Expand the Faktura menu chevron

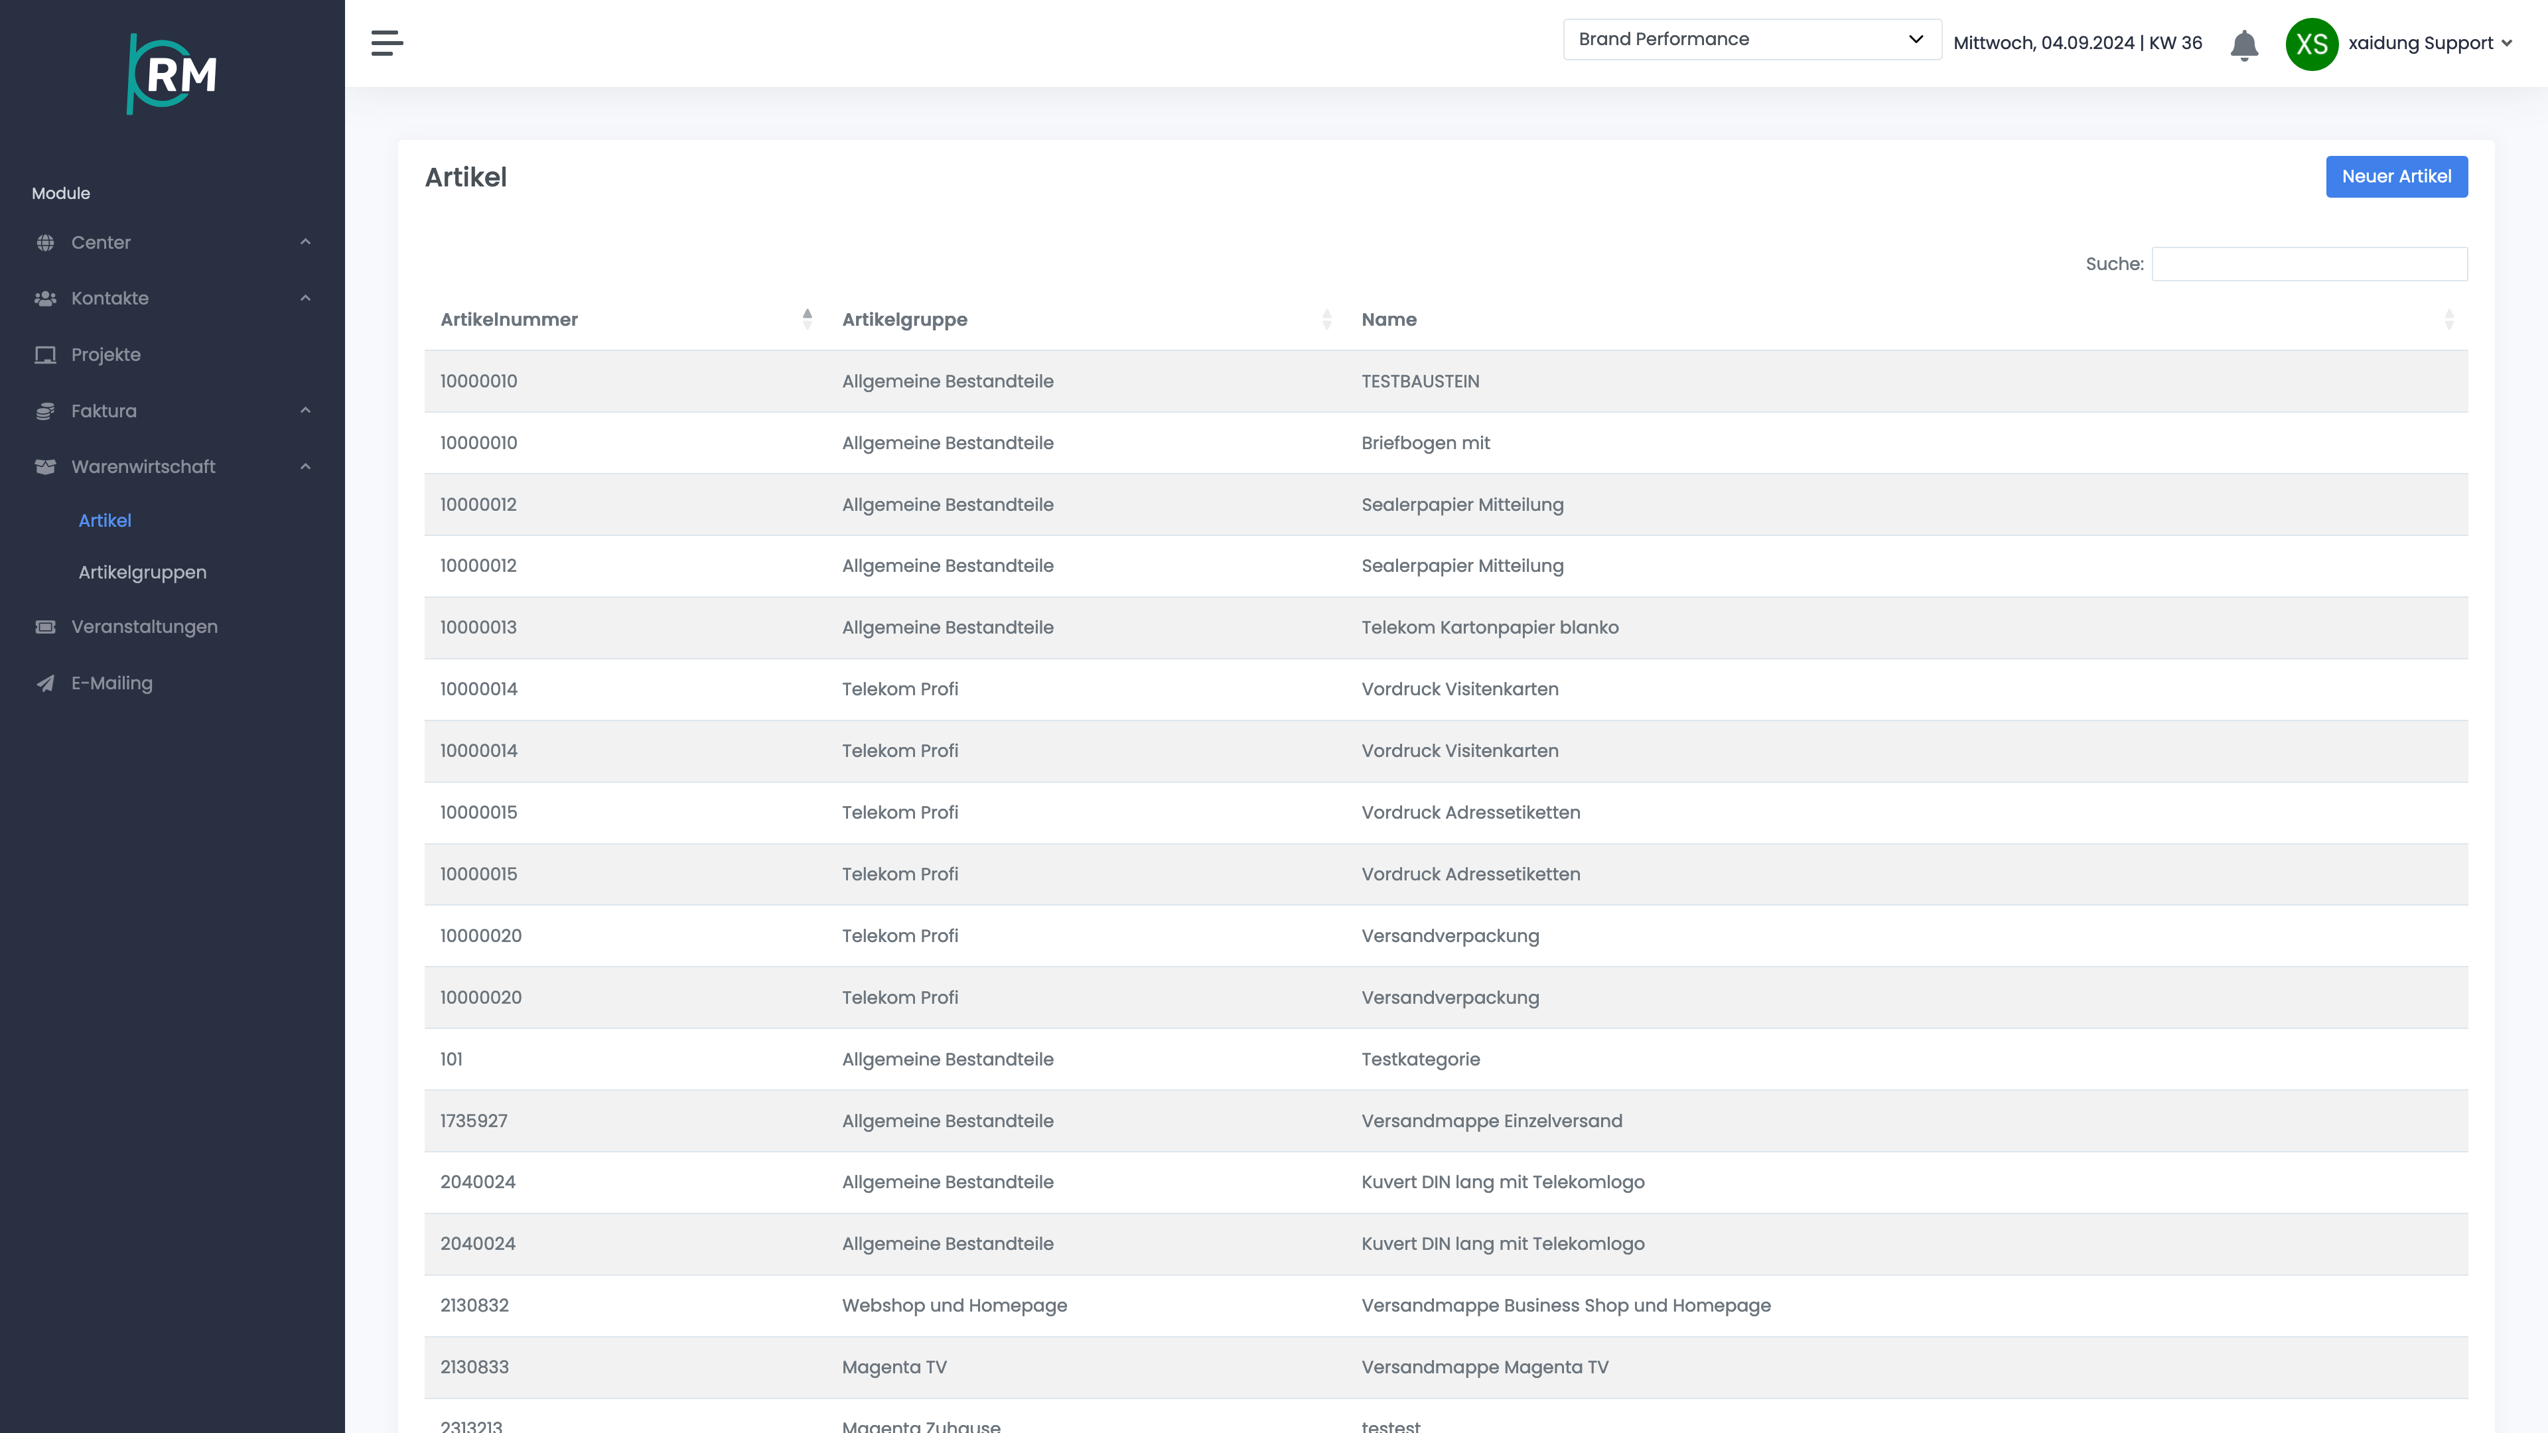point(306,411)
